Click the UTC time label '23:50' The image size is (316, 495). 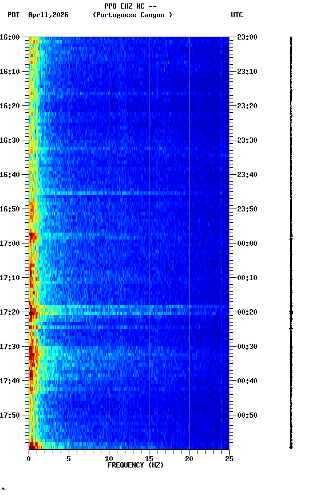(x=247, y=209)
